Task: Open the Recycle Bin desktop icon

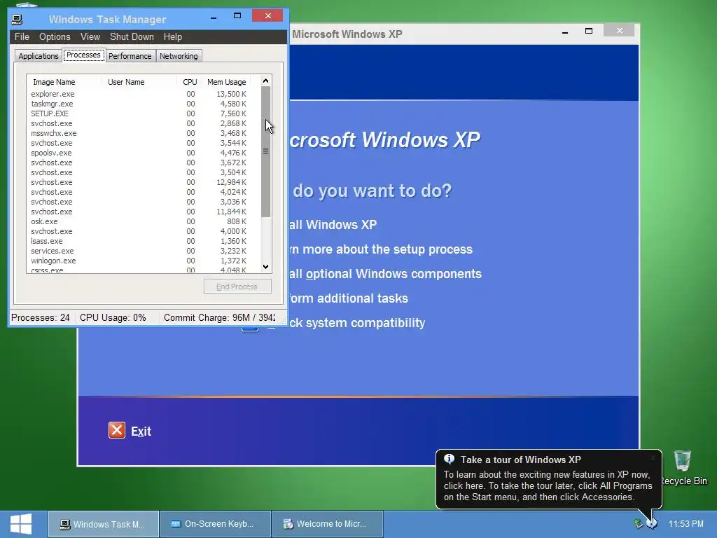Action: pyautogui.click(x=683, y=467)
